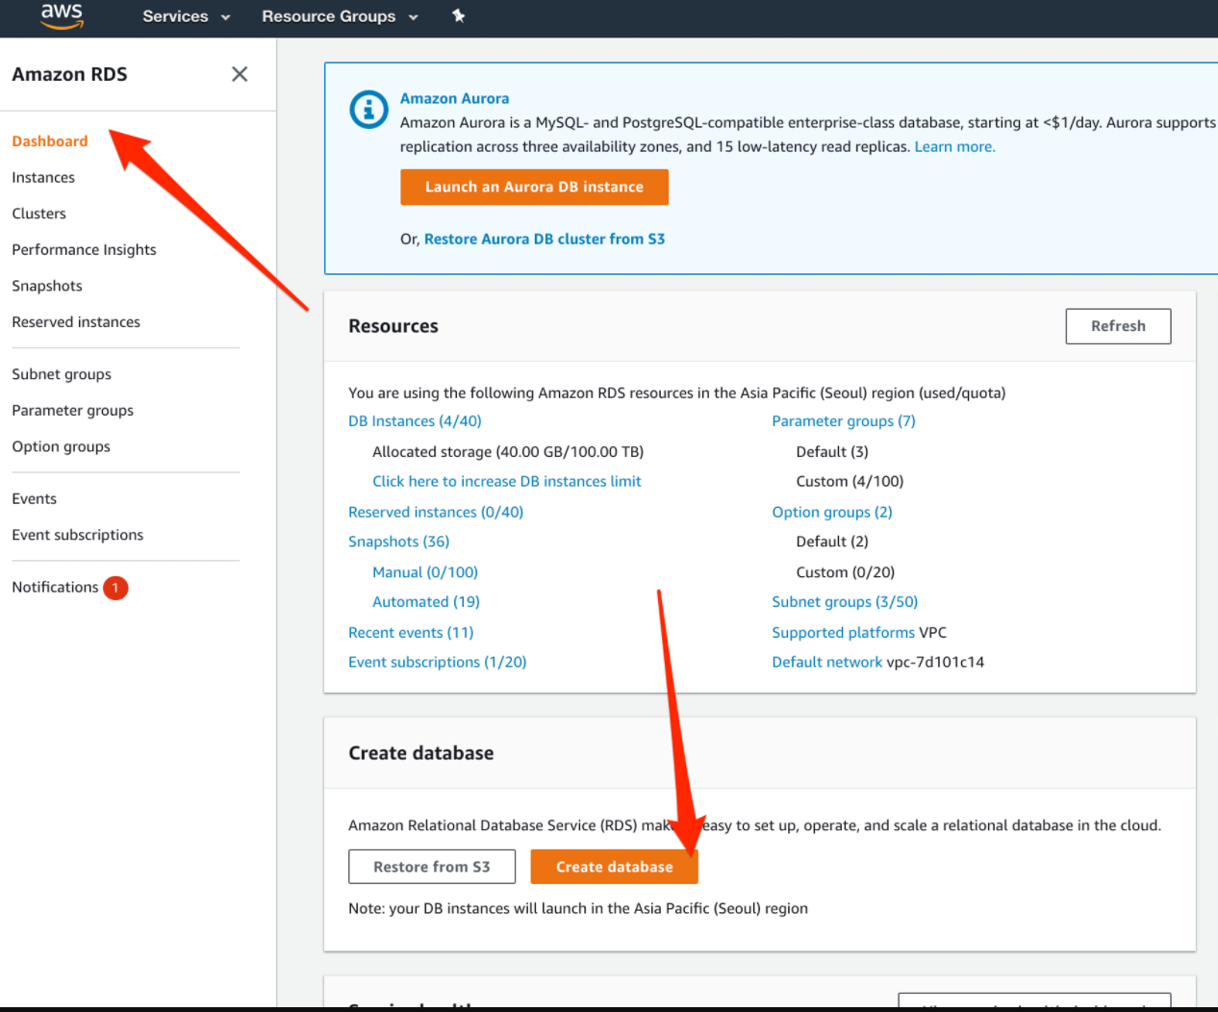The width and height of the screenshot is (1218, 1012).
Task: Click here to increase DB instances limit
Action: (507, 481)
